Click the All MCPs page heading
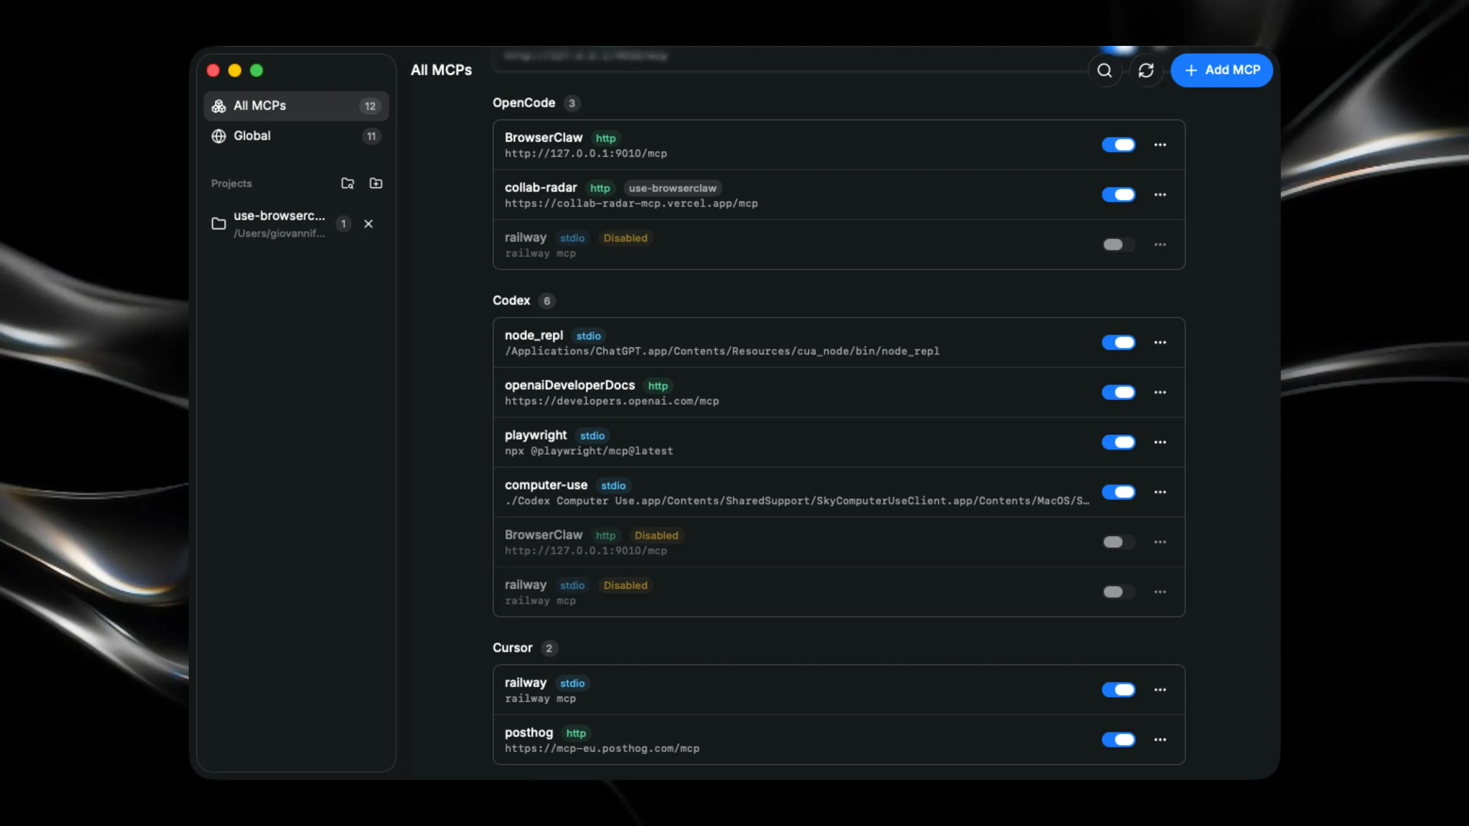The height and width of the screenshot is (826, 1469). pyautogui.click(x=441, y=70)
